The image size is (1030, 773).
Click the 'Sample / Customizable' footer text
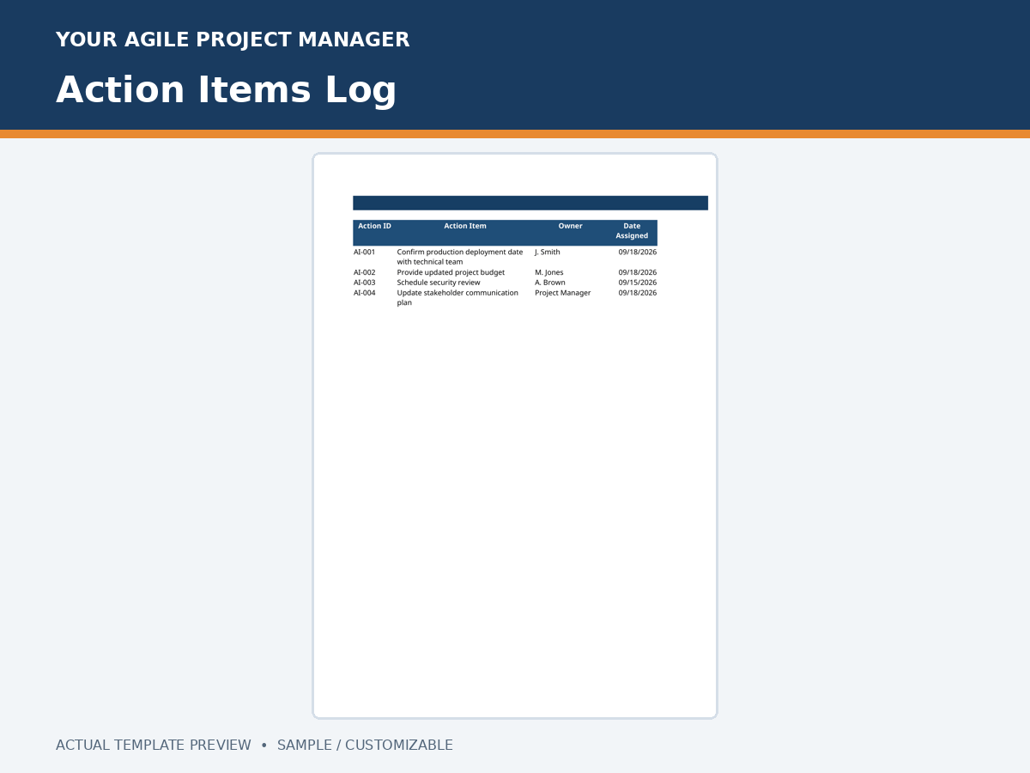[x=365, y=746]
